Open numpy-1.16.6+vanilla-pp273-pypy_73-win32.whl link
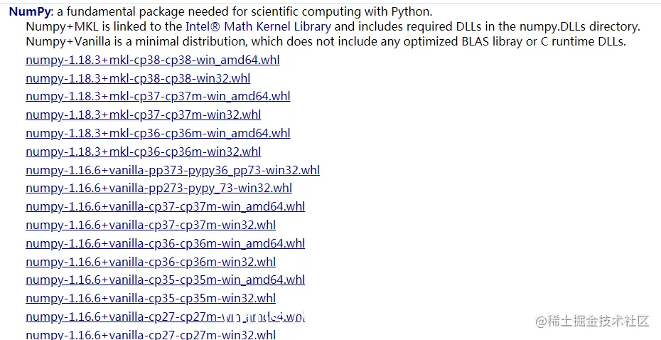 (x=158, y=188)
